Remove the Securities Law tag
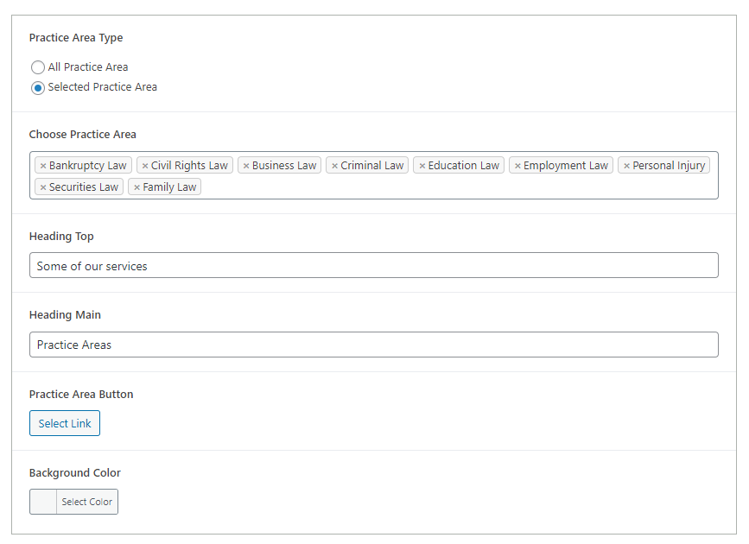This screenshot has width=749, height=544. pos(43,187)
